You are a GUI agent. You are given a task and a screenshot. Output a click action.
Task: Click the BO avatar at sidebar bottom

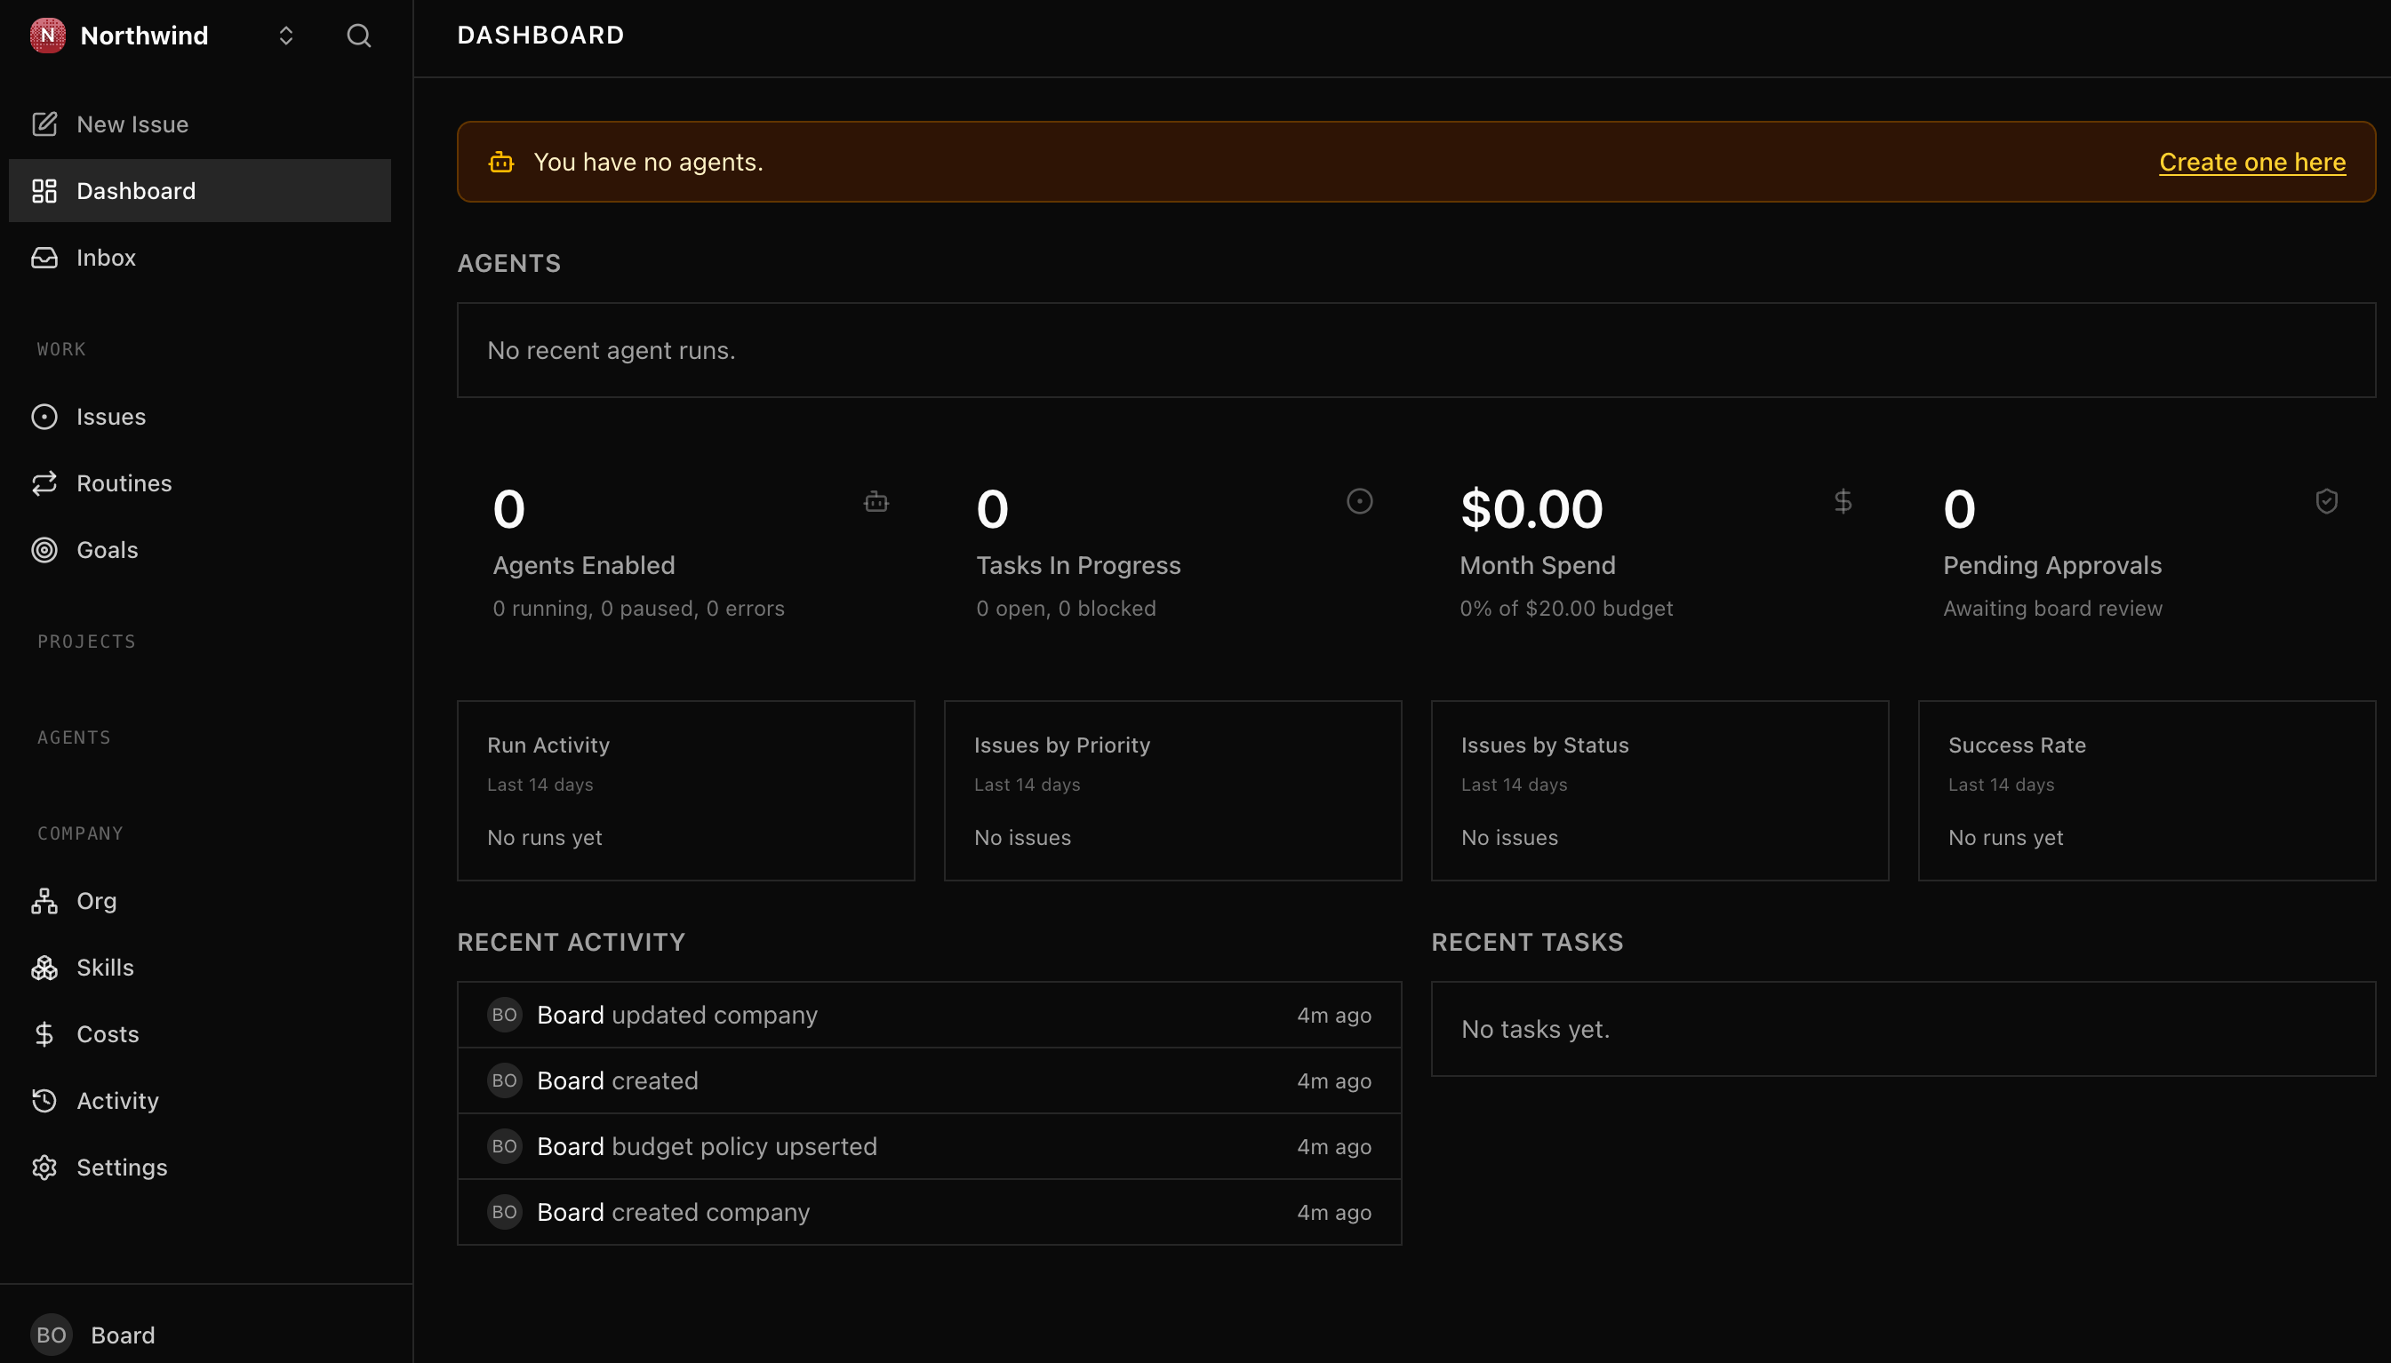tap(51, 1335)
